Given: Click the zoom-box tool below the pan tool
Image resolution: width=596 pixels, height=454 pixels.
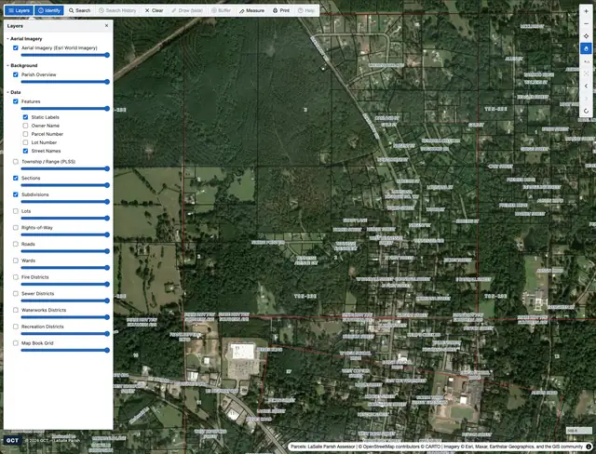Looking at the screenshot, I should click(x=586, y=61).
